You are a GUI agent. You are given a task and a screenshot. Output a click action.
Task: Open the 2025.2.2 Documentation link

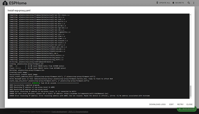click(x=78, y=112)
